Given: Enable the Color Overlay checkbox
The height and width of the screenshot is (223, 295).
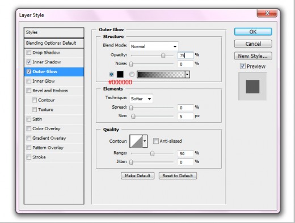Looking at the screenshot, I should (x=29, y=128).
